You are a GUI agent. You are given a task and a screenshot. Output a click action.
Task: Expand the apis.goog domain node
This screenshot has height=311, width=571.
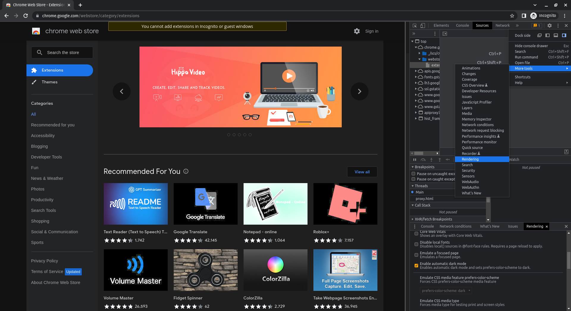pos(416,71)
